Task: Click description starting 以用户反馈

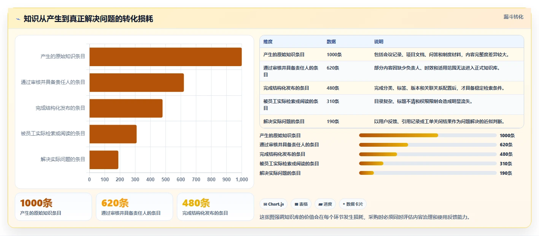Action: click(x=439, y=122)
